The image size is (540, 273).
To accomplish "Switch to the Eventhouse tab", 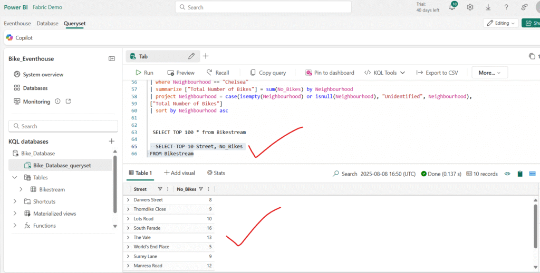I will (x=17, y=23).
